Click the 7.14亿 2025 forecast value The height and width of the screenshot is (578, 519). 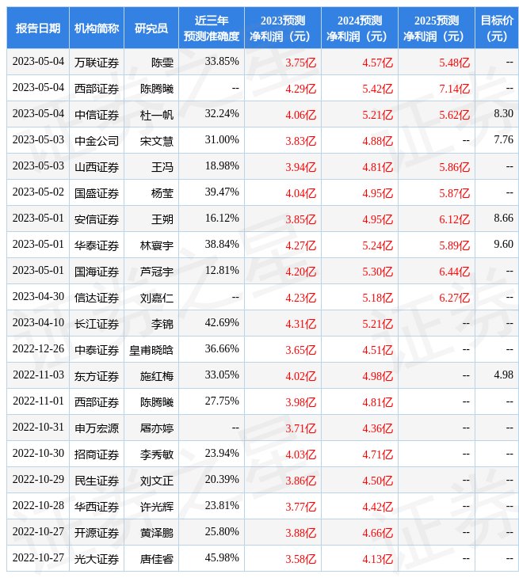click(x=455, y=89)
